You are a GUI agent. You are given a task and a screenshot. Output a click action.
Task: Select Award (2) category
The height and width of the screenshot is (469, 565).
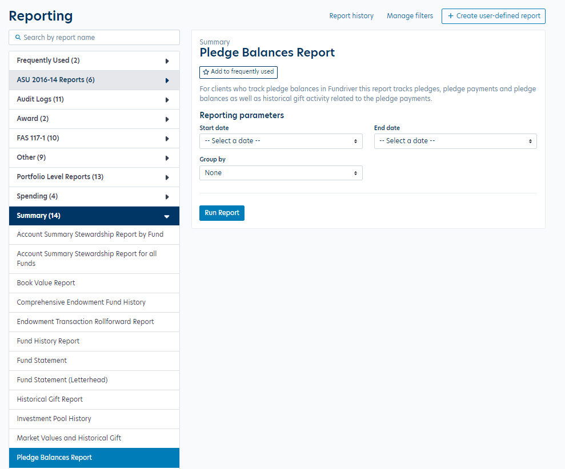click(x=94, y=119)
